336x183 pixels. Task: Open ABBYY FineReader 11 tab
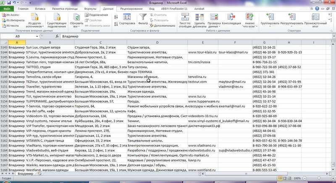pyautogui.click(x=174, y=9)
